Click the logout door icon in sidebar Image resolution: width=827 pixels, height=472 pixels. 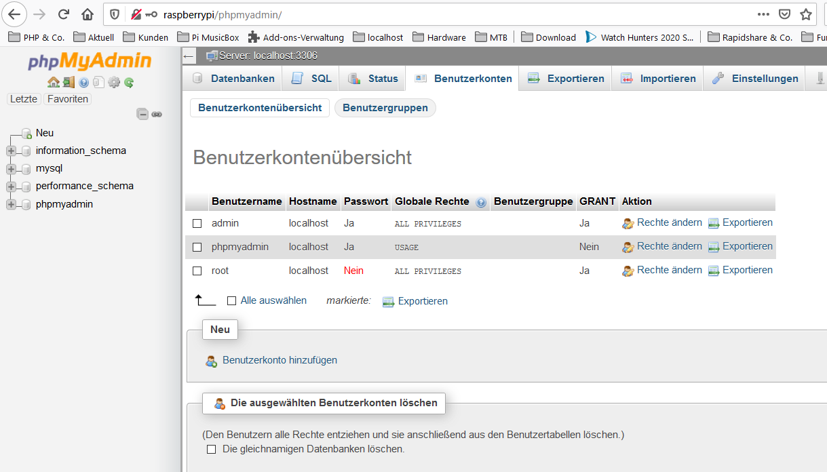69,82
